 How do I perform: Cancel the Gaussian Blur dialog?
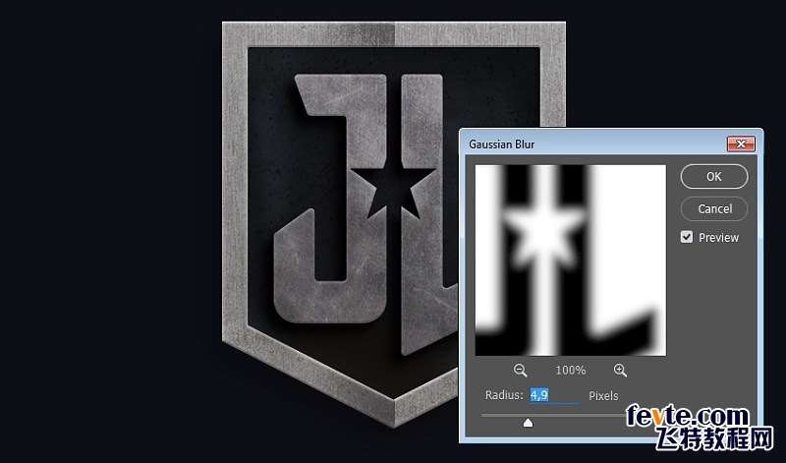(714, 208)
